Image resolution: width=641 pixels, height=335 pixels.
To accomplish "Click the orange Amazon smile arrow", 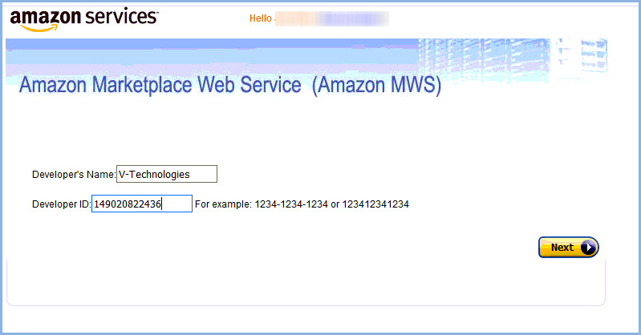I will [39, 28].
